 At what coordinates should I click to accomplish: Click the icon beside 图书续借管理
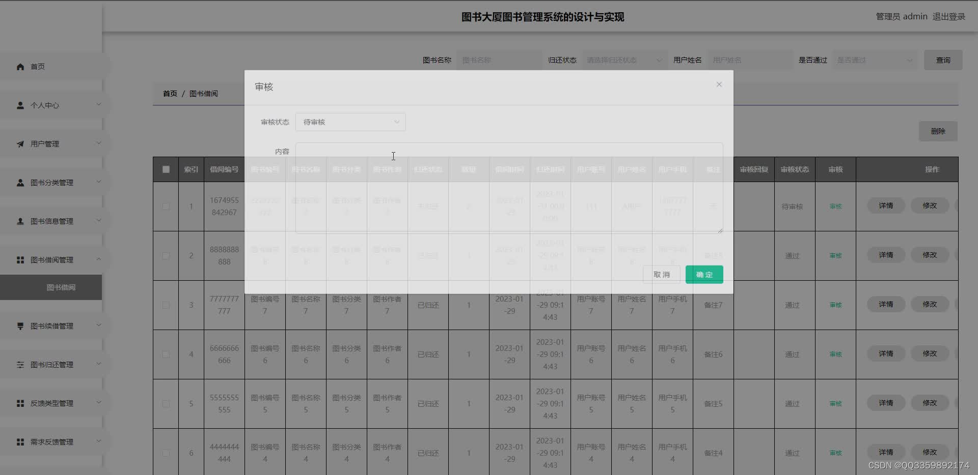pos(20,326)
